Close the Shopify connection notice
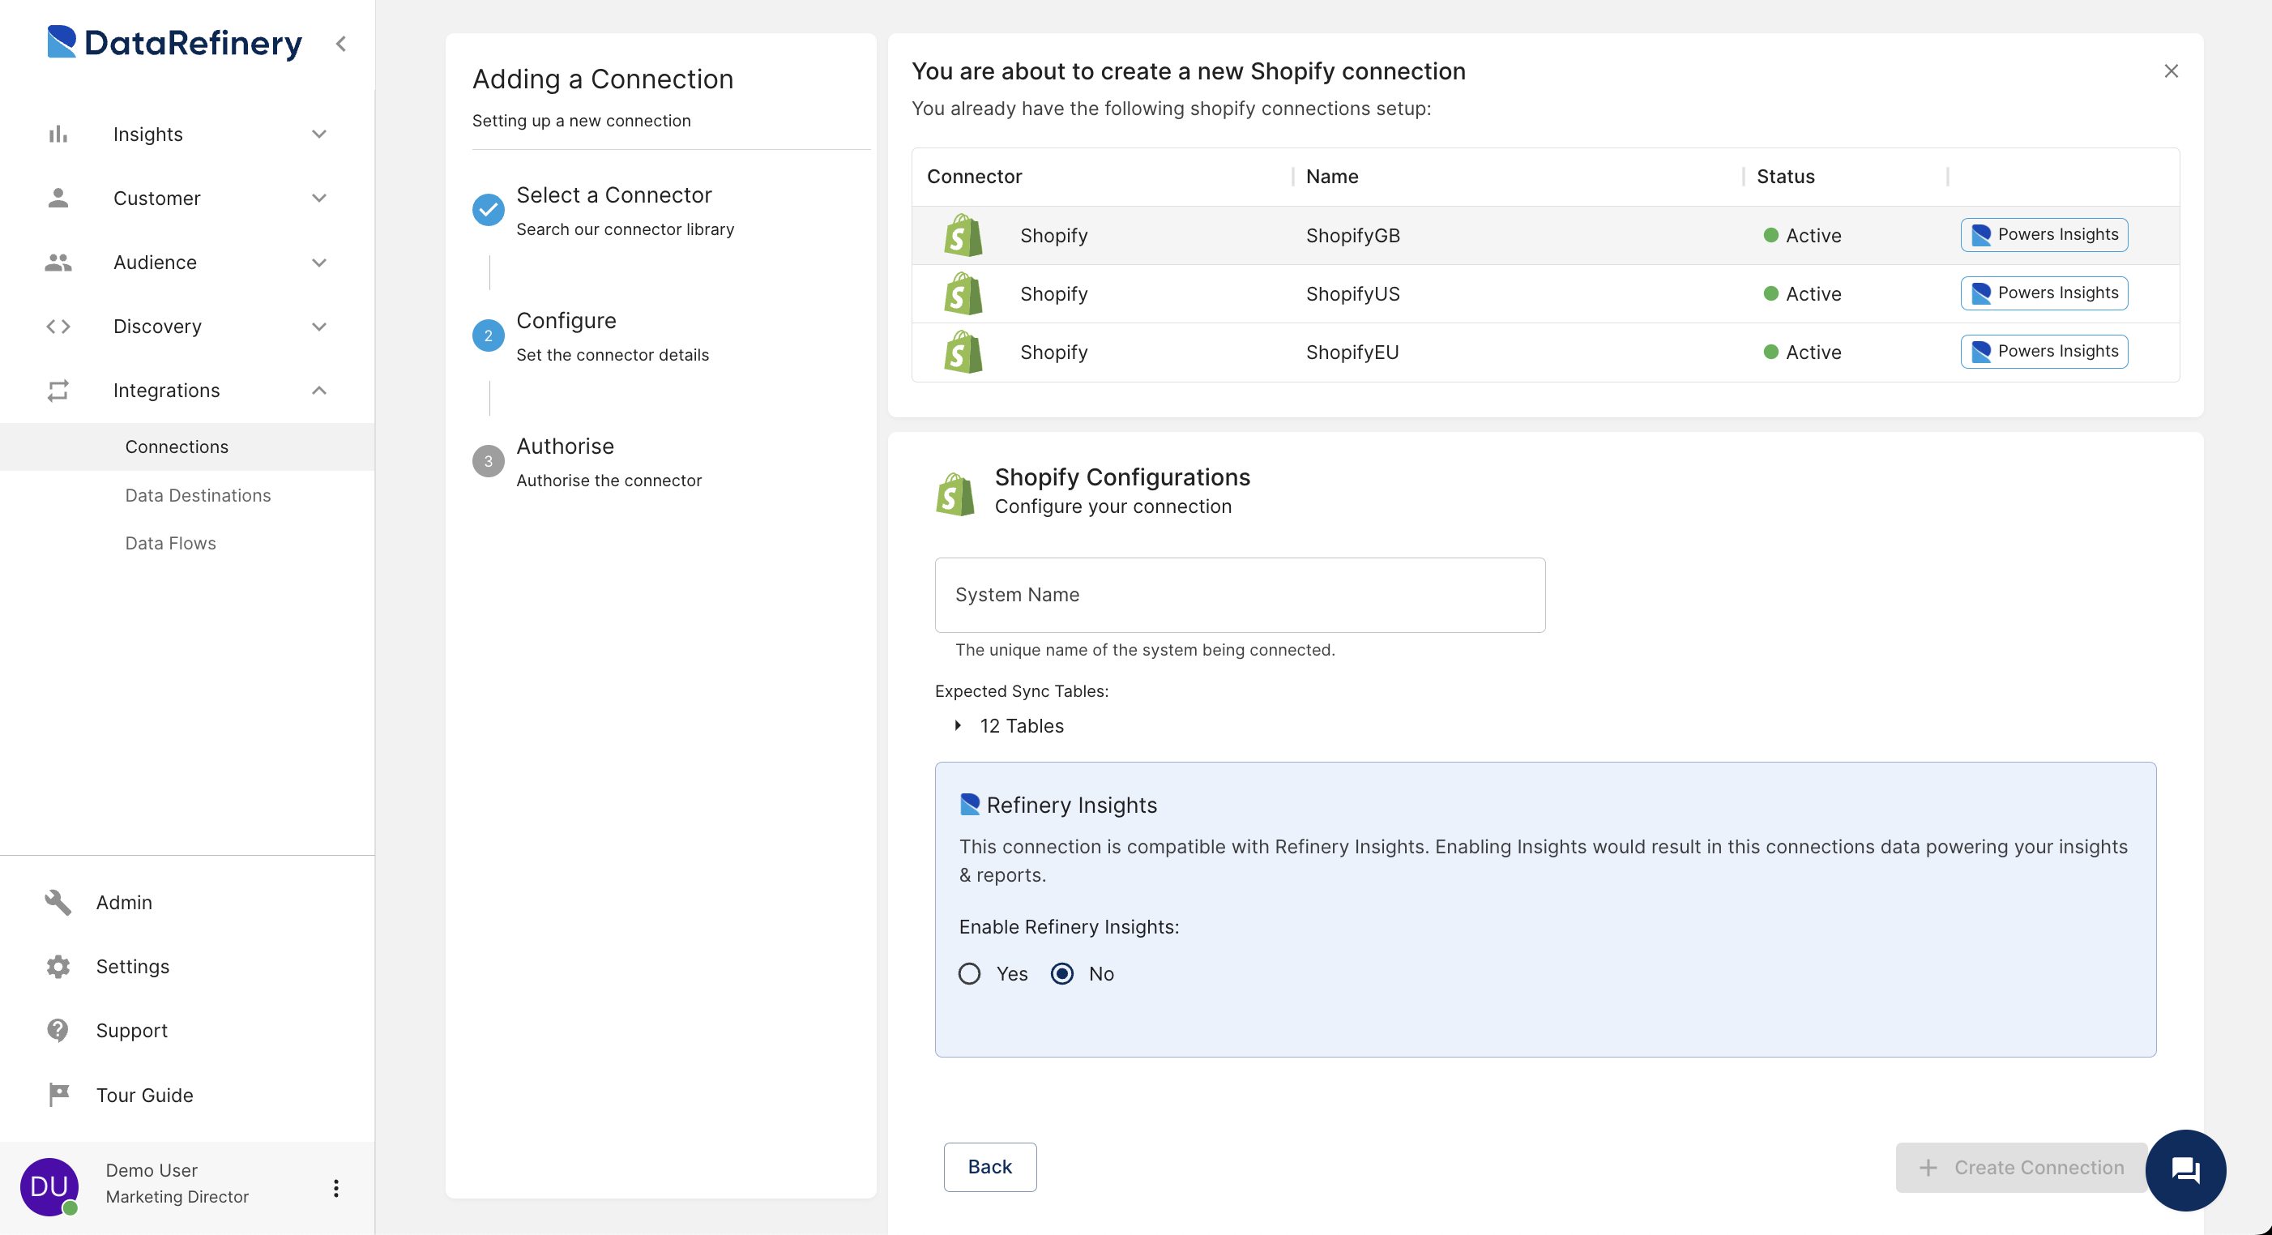 [x=2172, y=71]
